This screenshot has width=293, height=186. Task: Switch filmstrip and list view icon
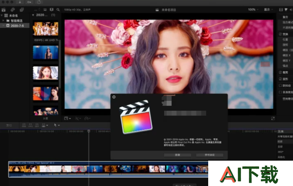pos(52,9)
